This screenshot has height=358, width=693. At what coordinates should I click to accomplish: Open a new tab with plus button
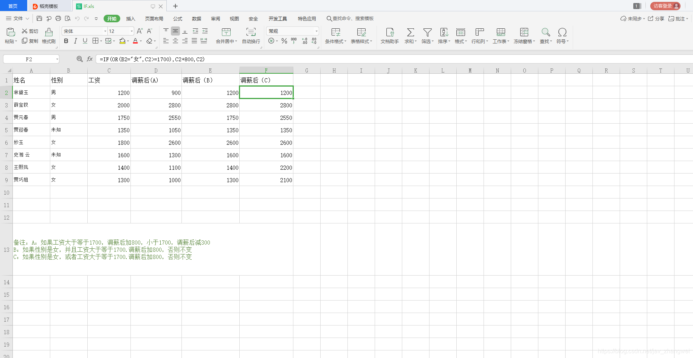(x=175, y=6)
